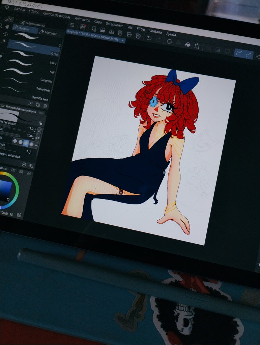Click the Clear dotted-circle icon

tap(169, 41)
